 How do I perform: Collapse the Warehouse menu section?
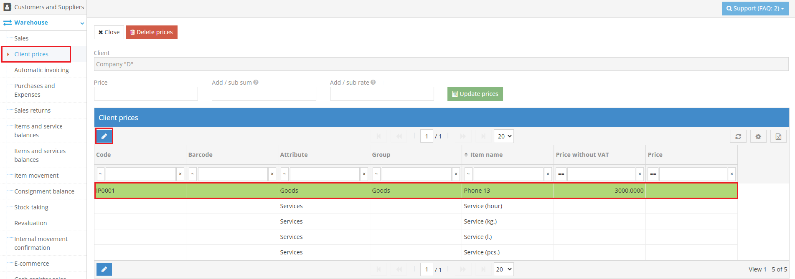pos(82,23)
